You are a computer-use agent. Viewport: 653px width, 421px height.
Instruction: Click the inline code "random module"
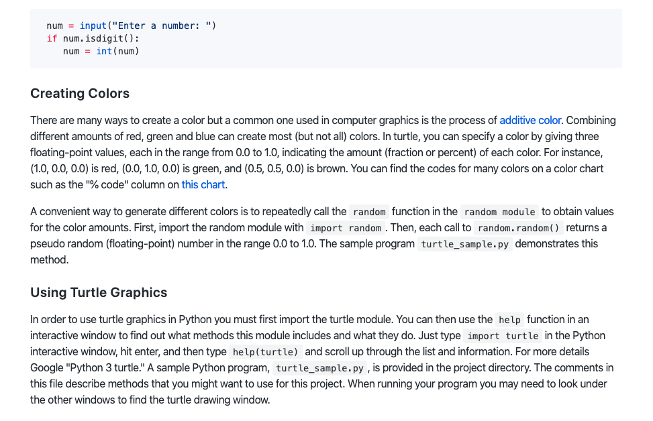499,212
